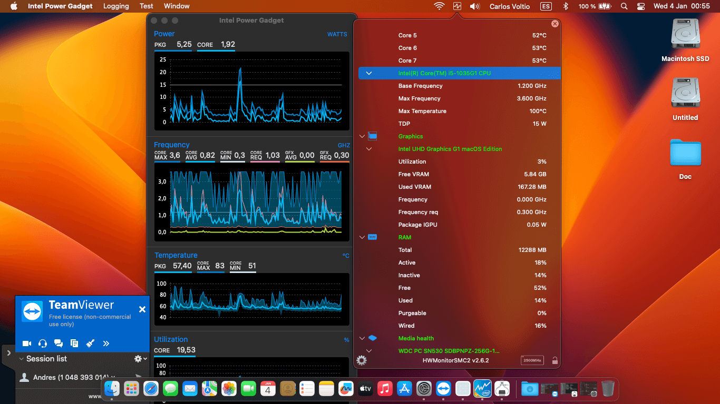Open Apple TV from the Dock
This screenshot has width=720, height=404.
click(366, 389)
